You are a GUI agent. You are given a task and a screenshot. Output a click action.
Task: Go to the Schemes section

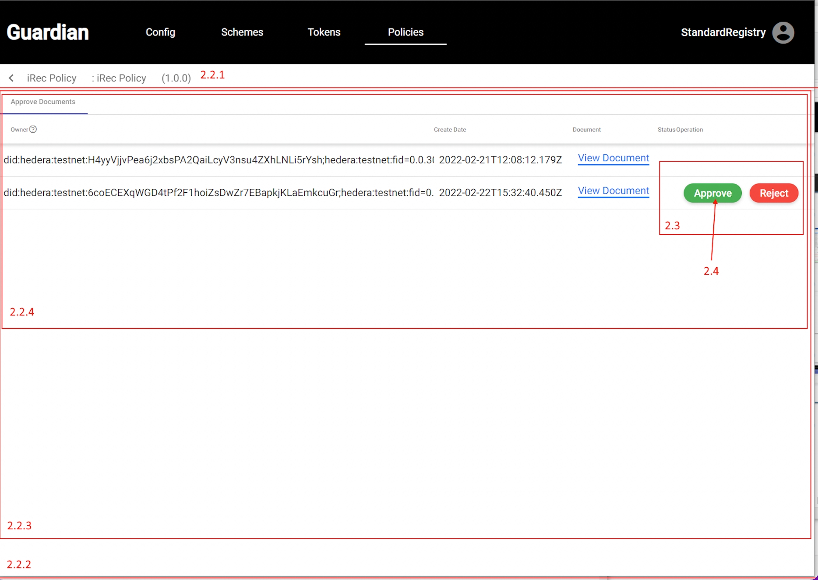[x=242, y=32]
